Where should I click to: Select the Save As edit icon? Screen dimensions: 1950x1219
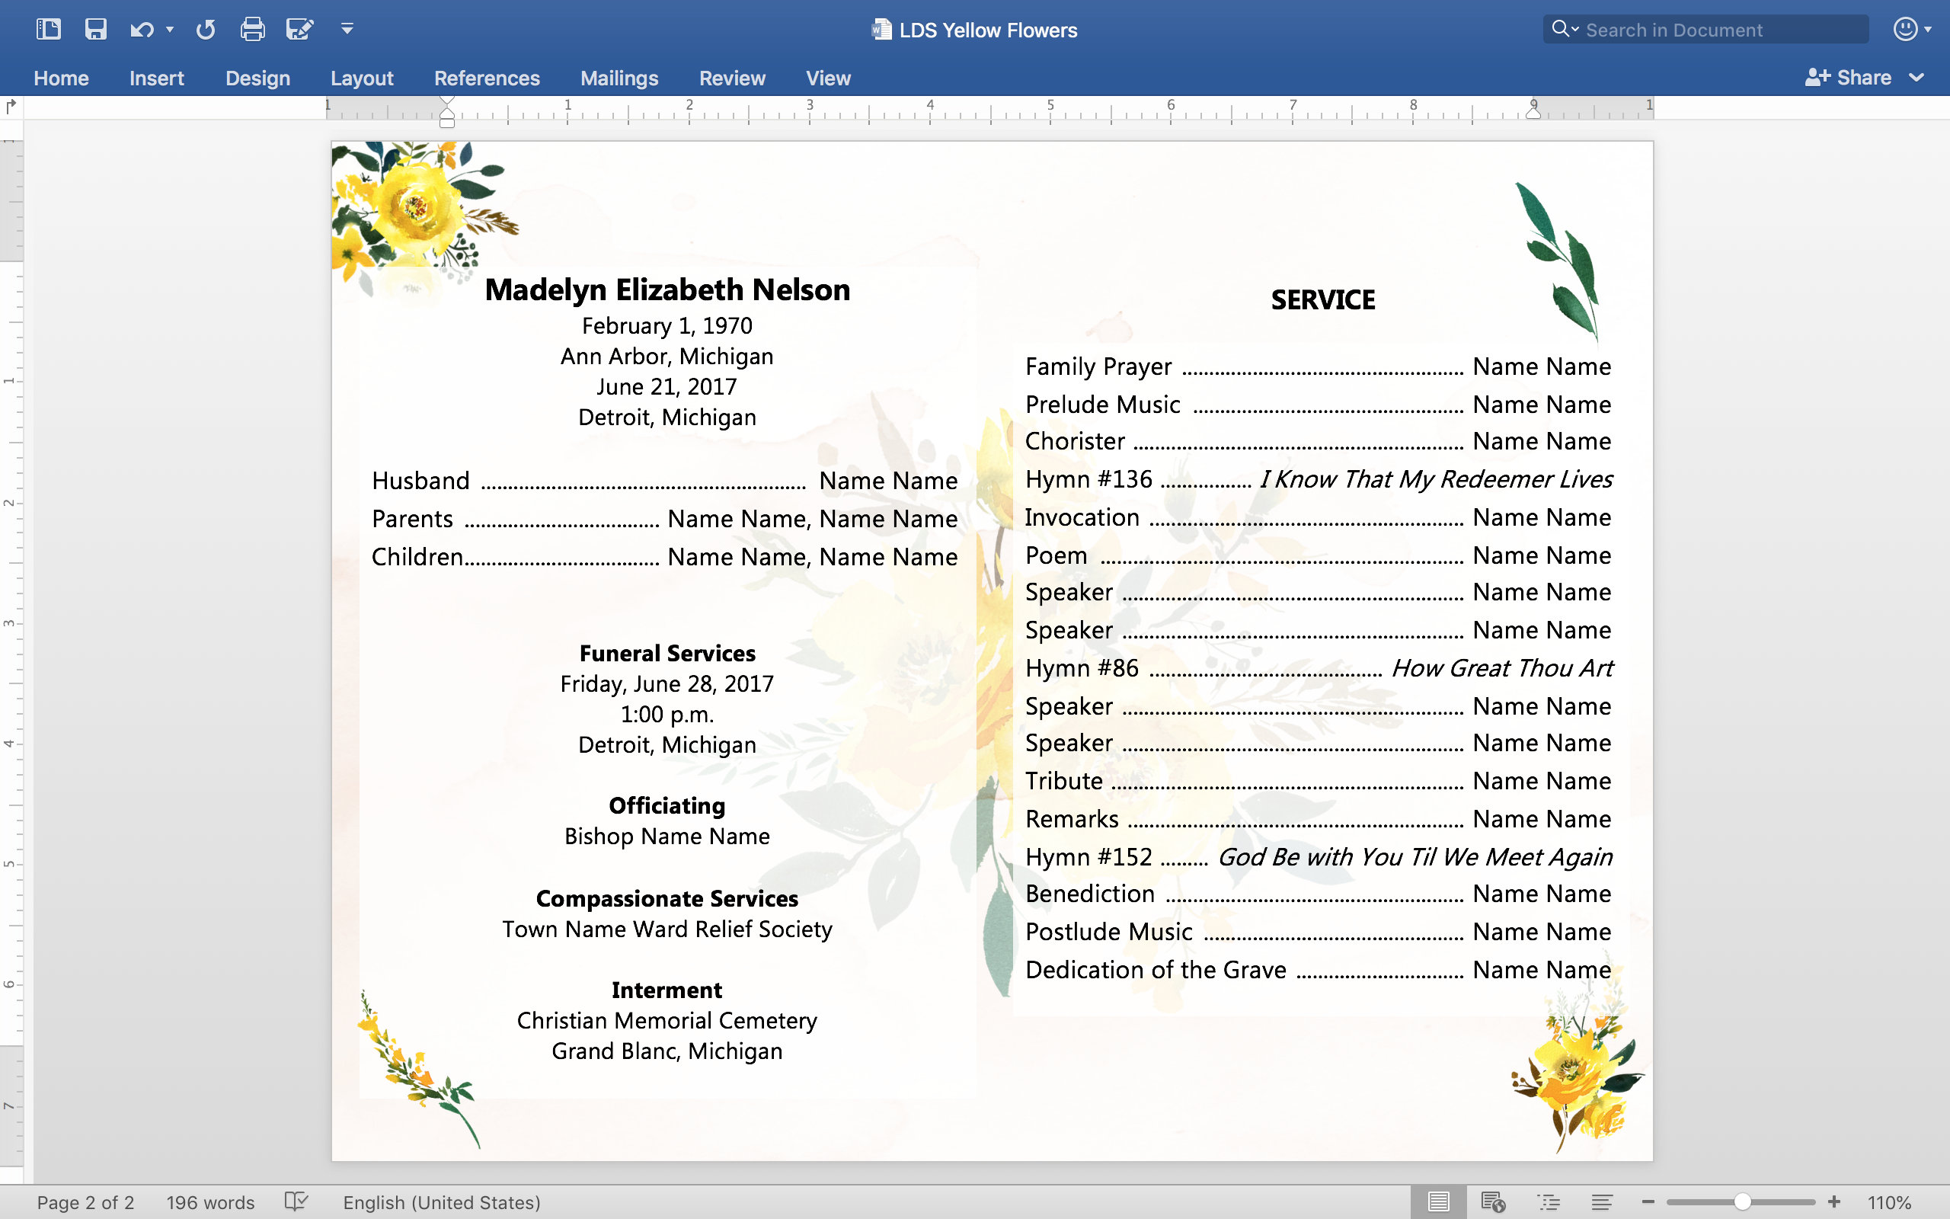300,28
